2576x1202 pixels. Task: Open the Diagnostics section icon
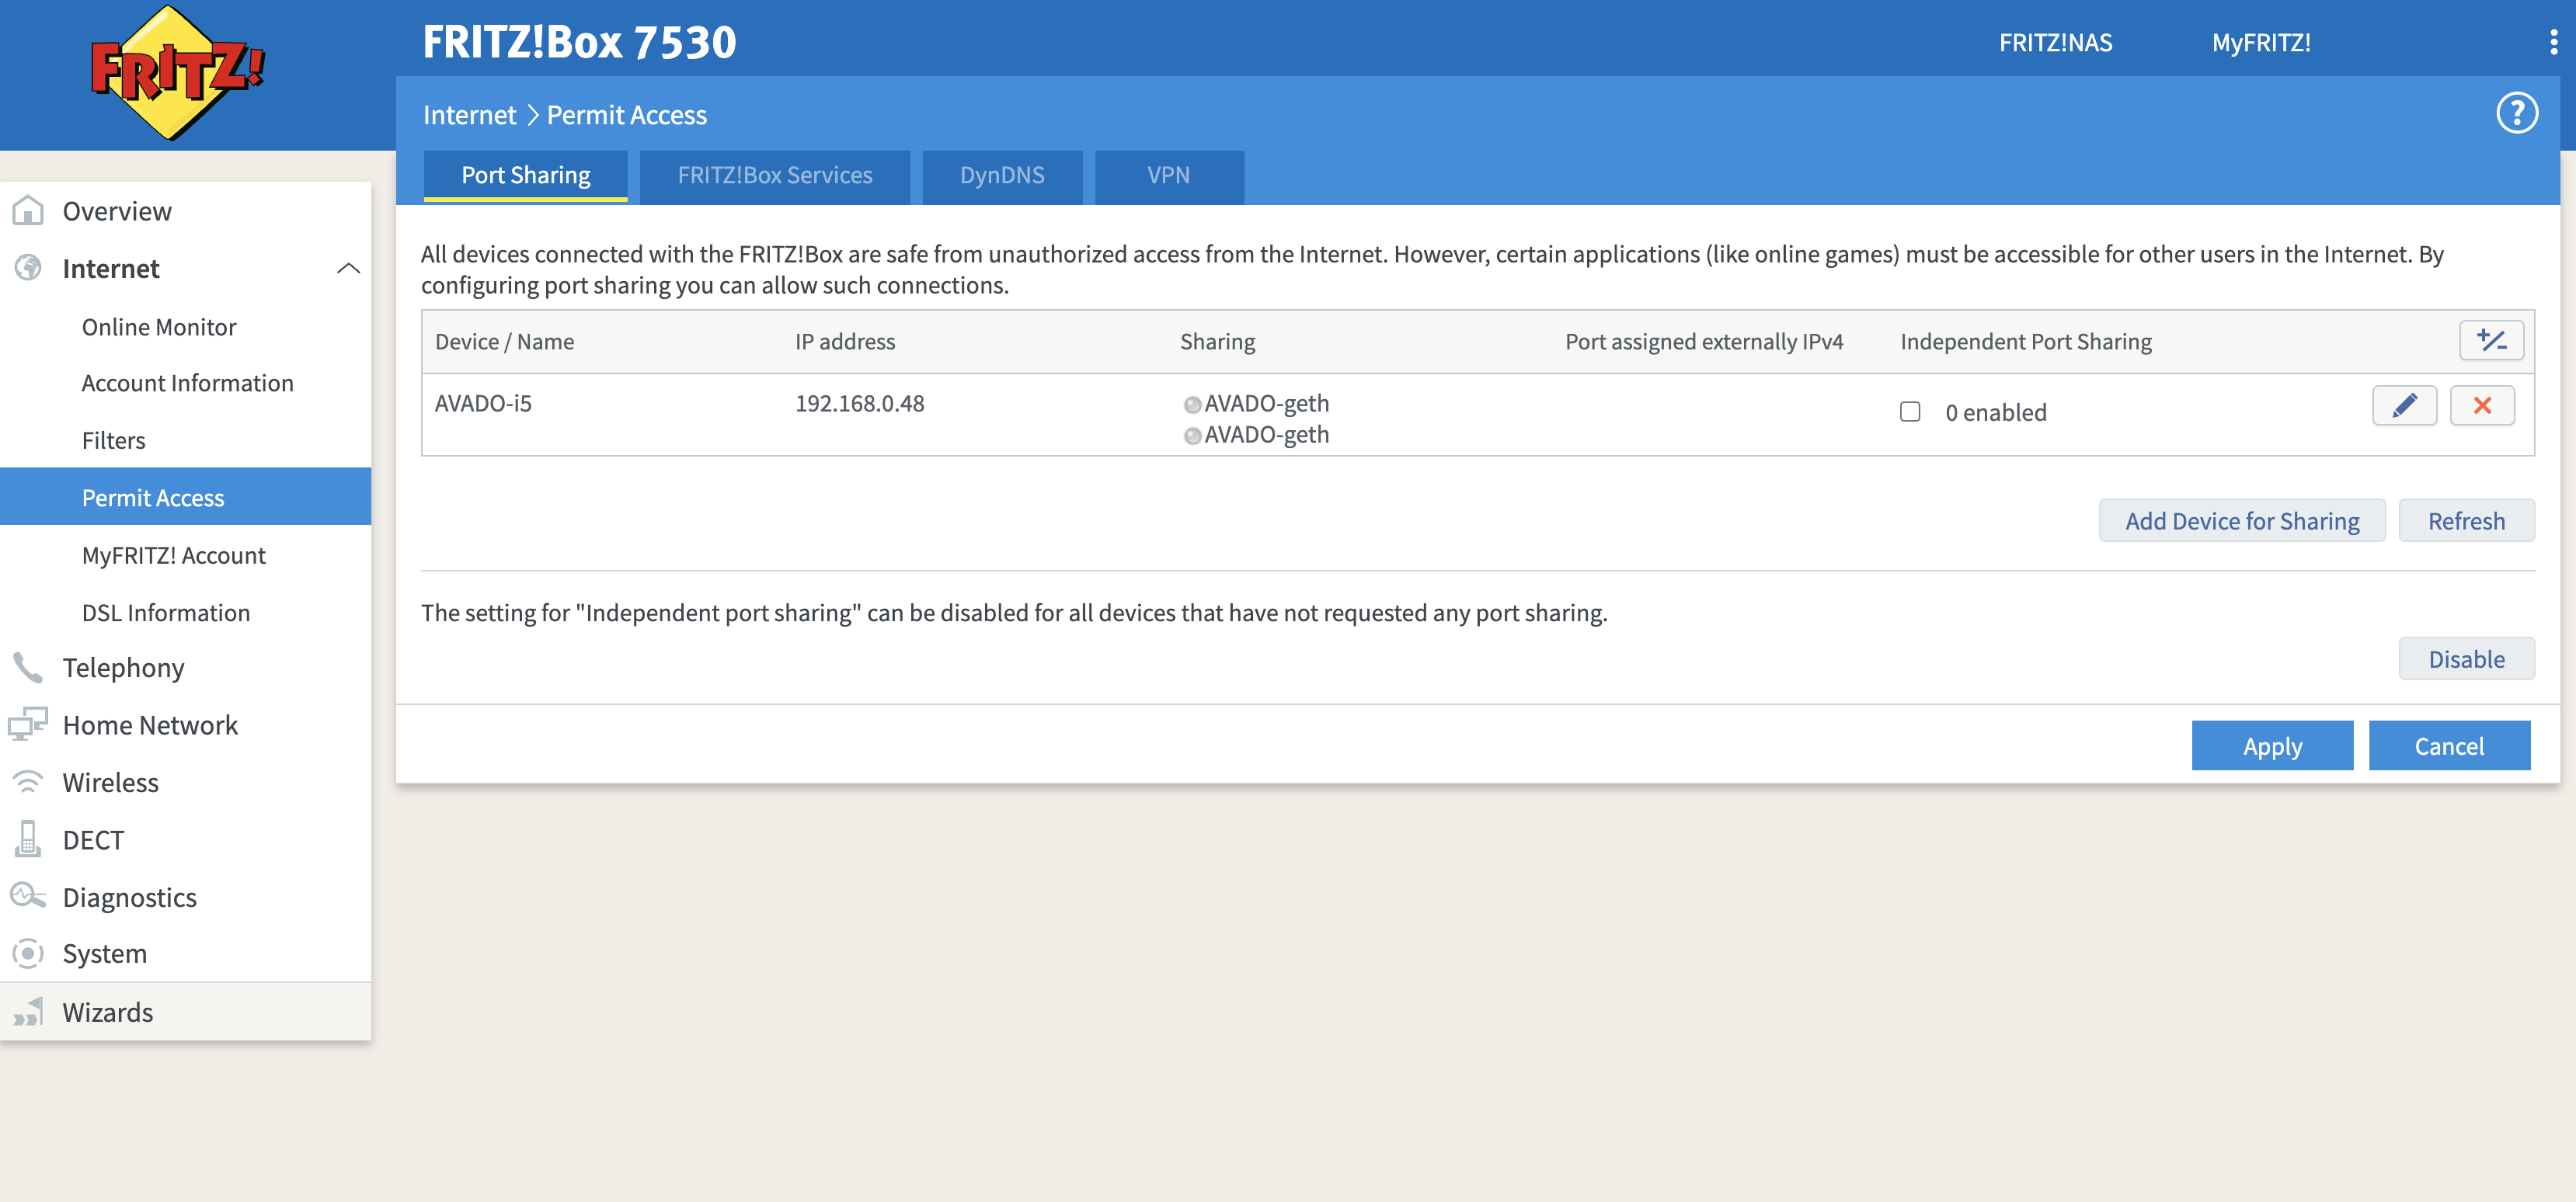28,896
